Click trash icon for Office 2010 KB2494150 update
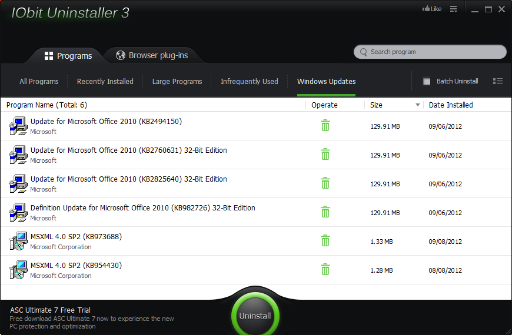Screen dimensions: 512x335 click(x=325, y=125)
